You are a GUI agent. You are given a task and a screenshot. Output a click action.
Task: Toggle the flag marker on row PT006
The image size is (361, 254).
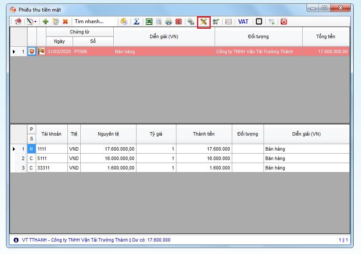click(41, 51)
